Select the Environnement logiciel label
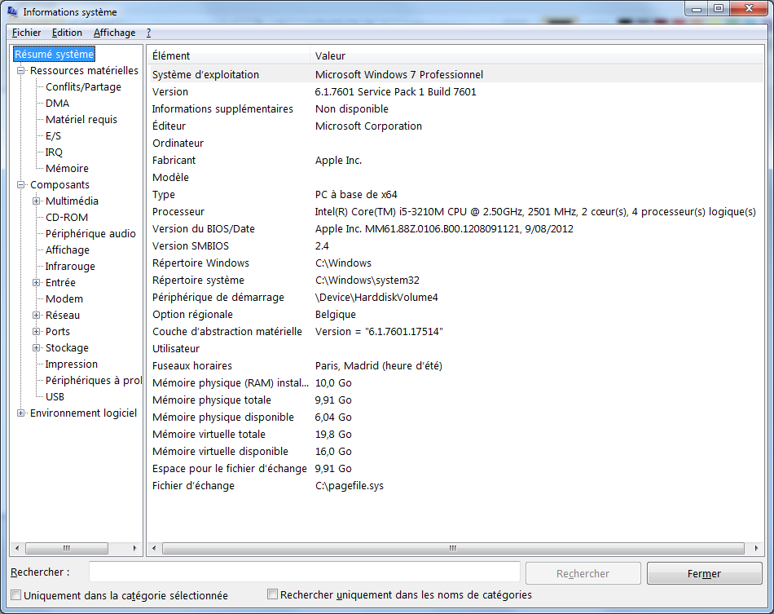 click(83, 413)
